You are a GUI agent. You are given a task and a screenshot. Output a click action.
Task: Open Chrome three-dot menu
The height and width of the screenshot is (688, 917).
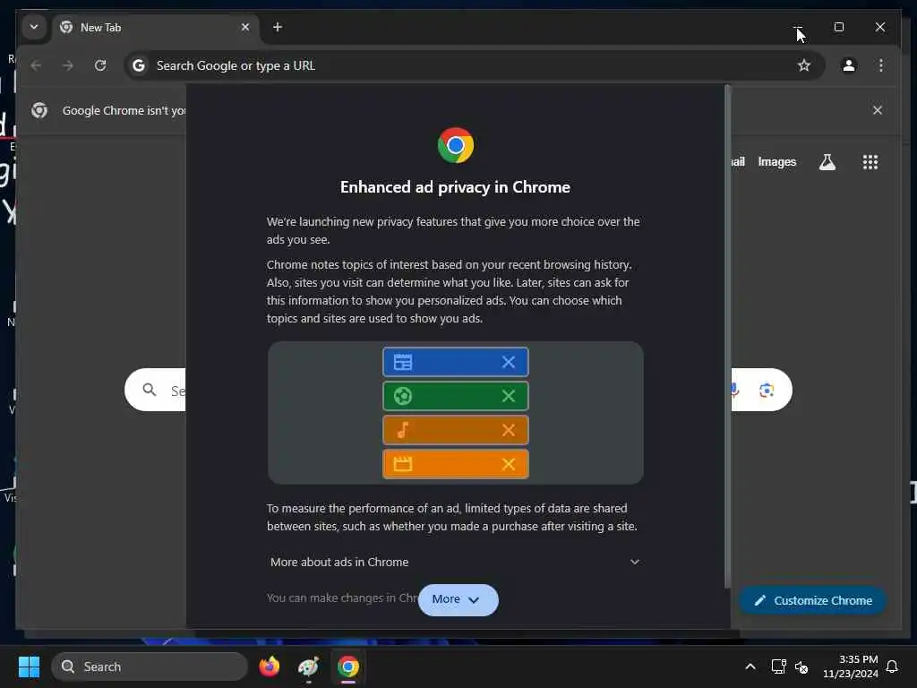click(x=881, y=65)
